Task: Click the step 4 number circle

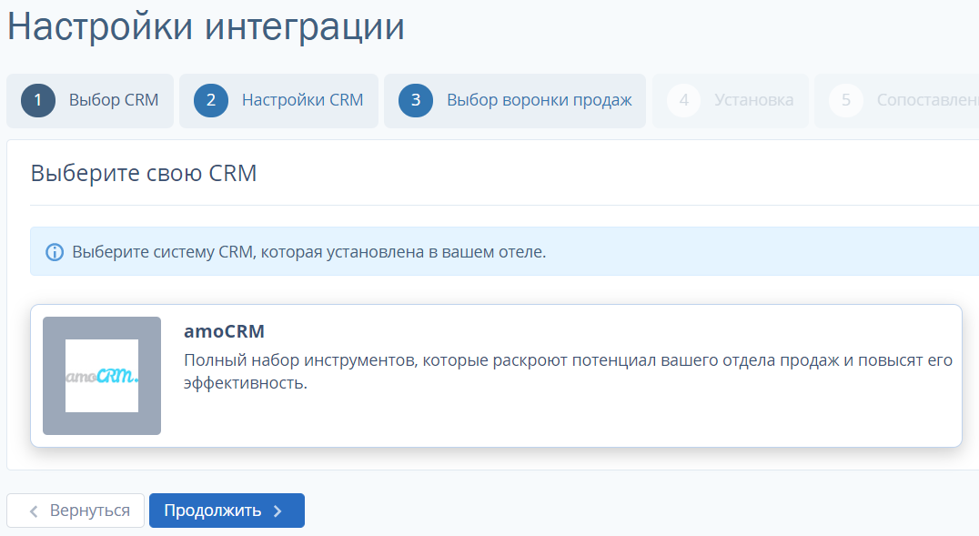Action: (684, 101)
